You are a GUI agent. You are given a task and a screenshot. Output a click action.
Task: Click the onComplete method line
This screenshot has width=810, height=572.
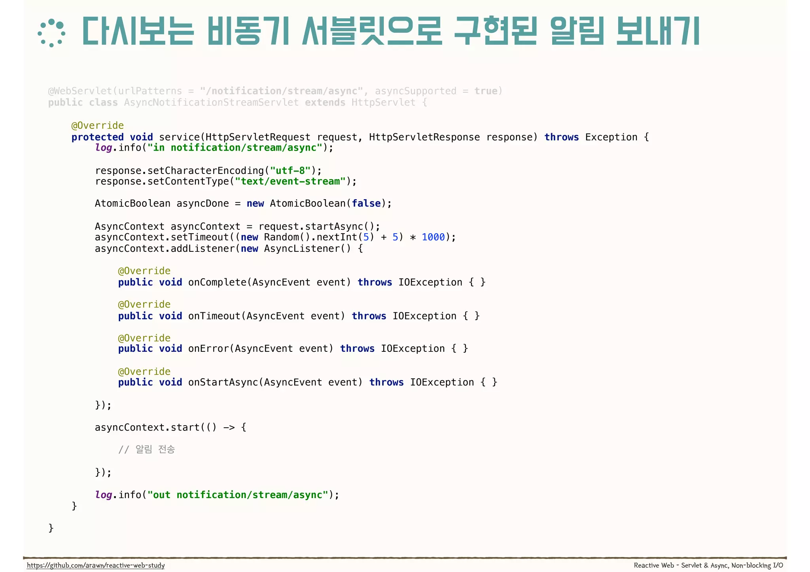(x=302, y=282)
